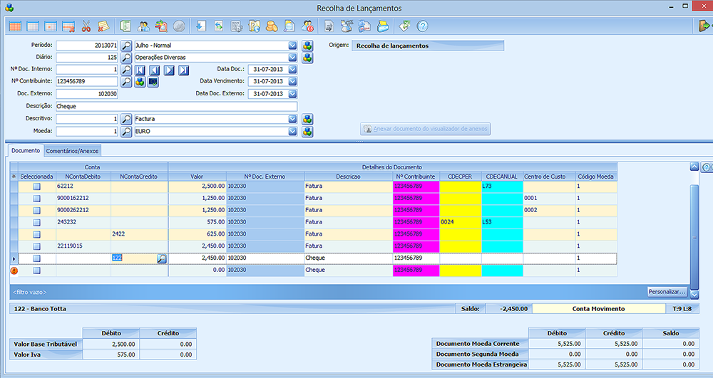Tick the Seleccionada checkbox for row 2422
Screen dimensions: 713x378
click(37, 234)
